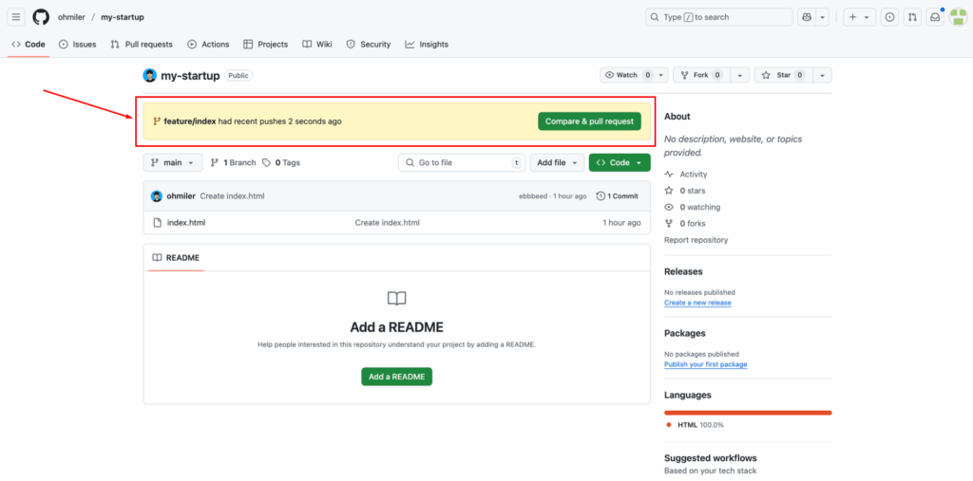Viewport: 973px width, 481px height.
Task: Open the notifications inbox icon
Action: [935, 17]
